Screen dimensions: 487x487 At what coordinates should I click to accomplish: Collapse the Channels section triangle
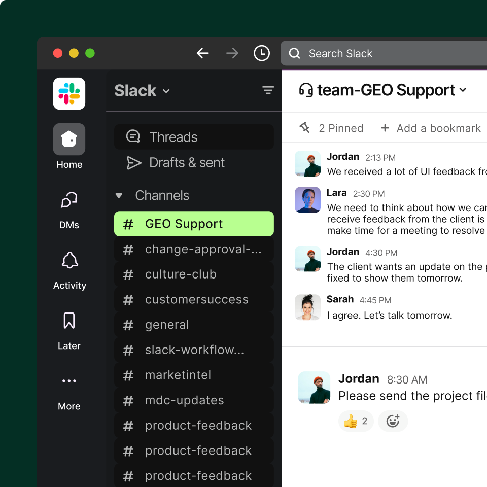[x=119, y=196]
